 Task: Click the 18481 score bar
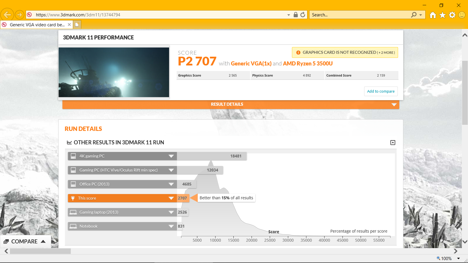pyautogui.click(x=212, y=156)
